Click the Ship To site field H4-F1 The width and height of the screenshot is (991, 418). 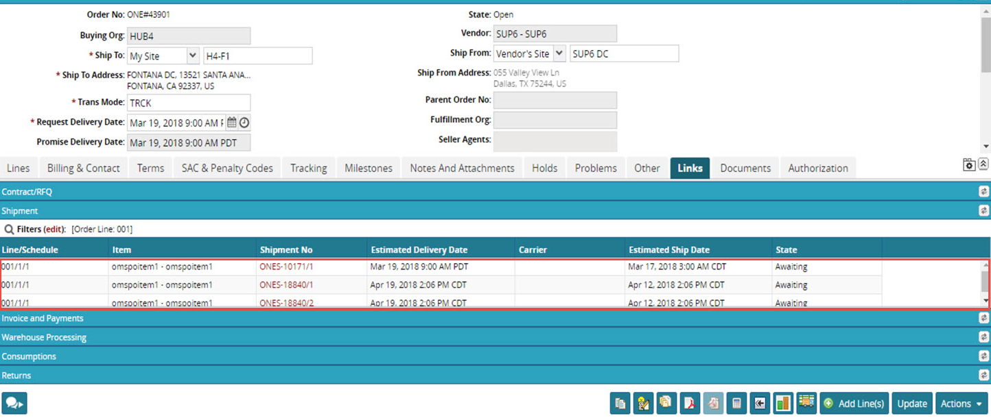pos(258,56)
